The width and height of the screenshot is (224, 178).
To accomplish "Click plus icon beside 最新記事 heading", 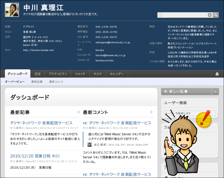I will click(x=78, y=112).
